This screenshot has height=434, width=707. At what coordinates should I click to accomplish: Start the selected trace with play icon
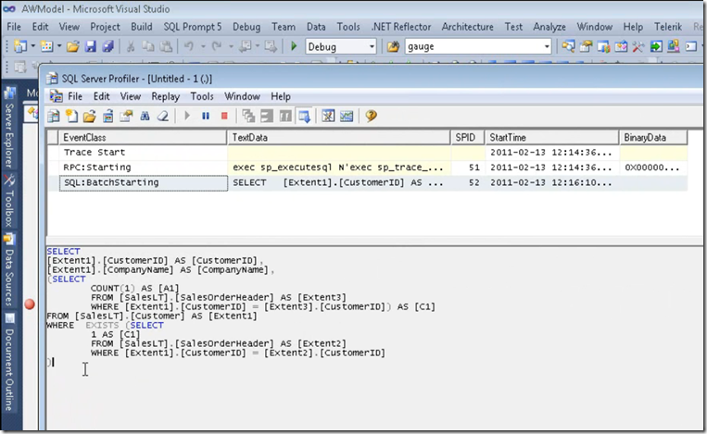coord(187,117)
